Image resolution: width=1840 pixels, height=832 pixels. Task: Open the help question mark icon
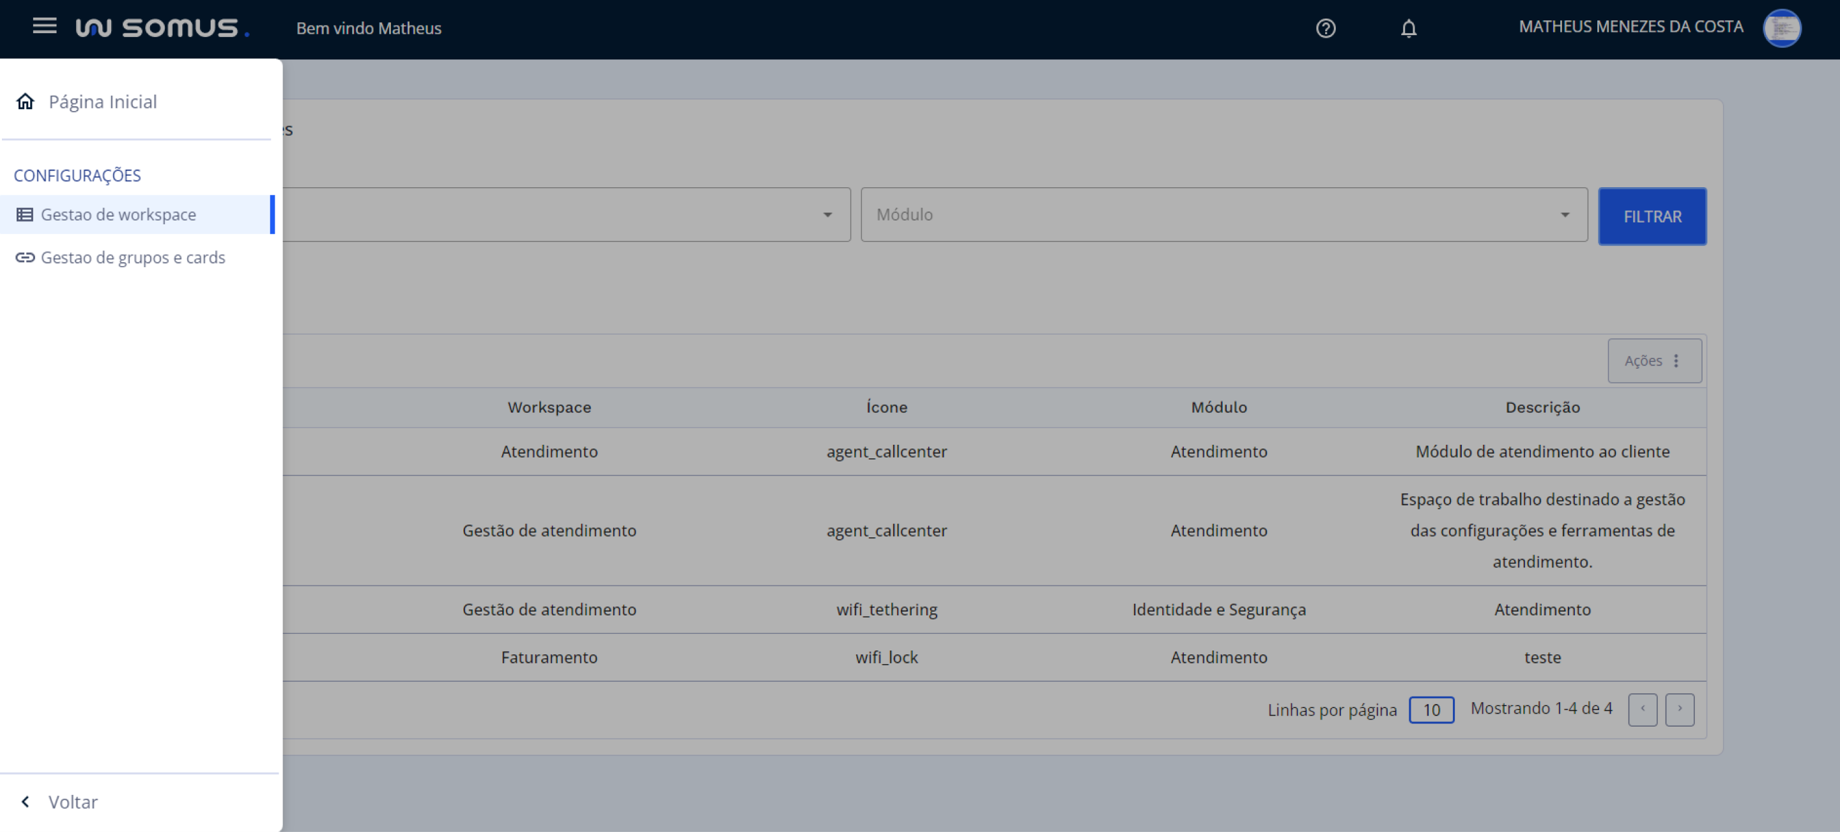tap(1326, 28)
